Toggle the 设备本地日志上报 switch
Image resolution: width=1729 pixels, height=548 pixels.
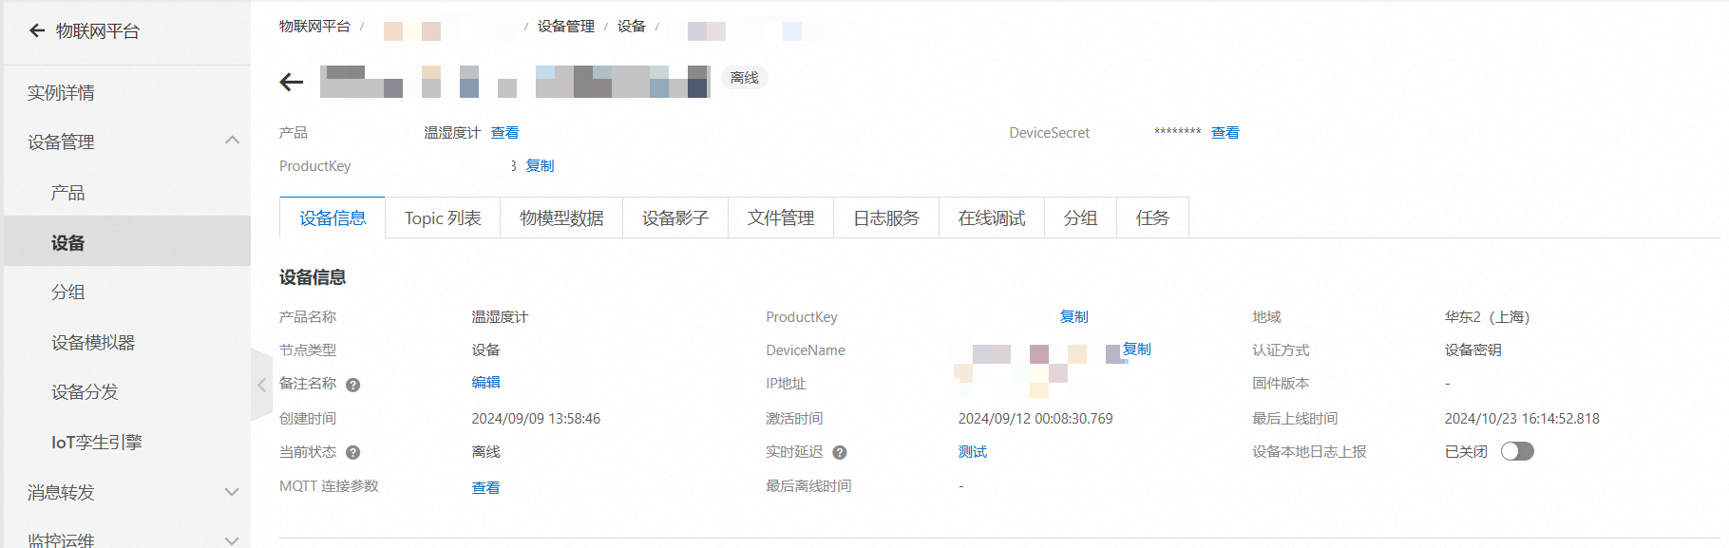(x=1516, y=452)
